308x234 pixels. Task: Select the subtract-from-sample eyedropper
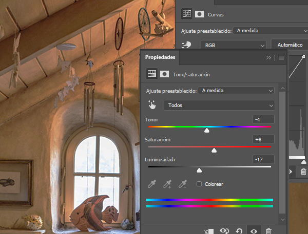click(182, 184)
